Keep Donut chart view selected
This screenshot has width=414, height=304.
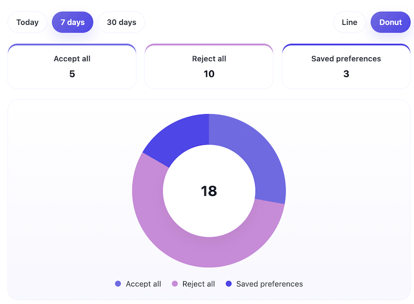click(x=391, y=22)
